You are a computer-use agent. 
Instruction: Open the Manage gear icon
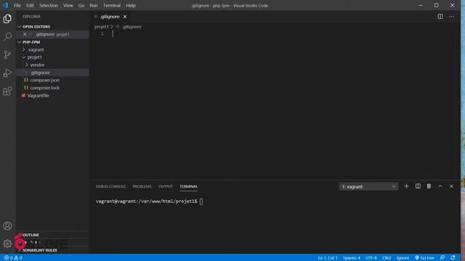pyautogui.click(x=7, y=244)
